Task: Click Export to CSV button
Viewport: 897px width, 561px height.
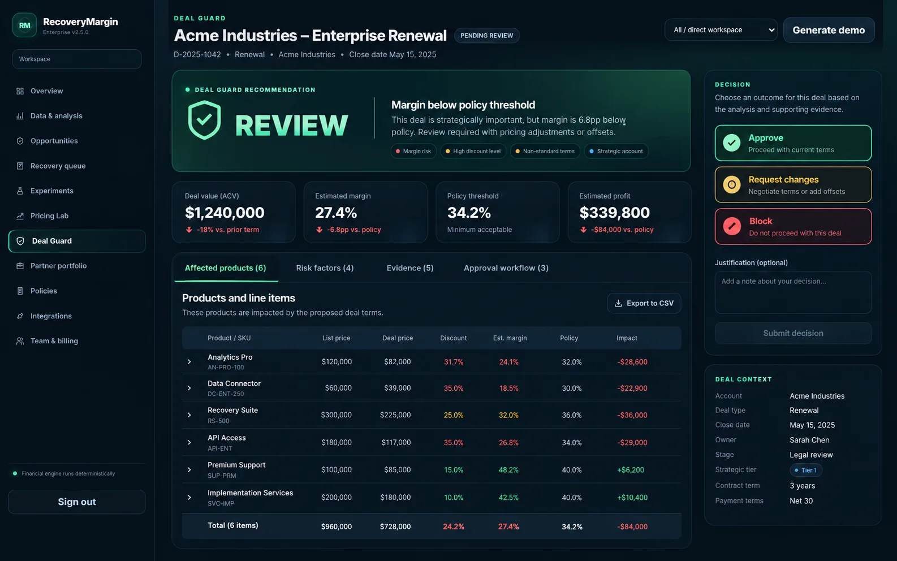Action: tap(644, 303)
